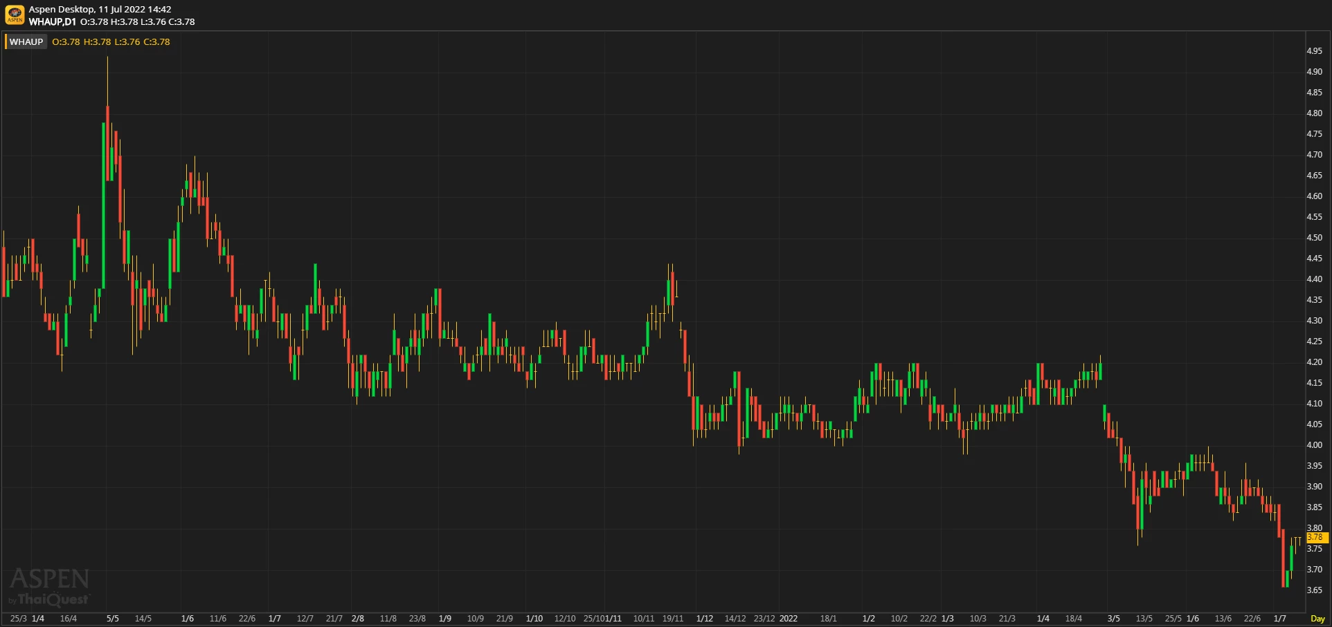Click the 4.50 price axis label
The width and height of the screenshot is (1332, 627).
1314,238
